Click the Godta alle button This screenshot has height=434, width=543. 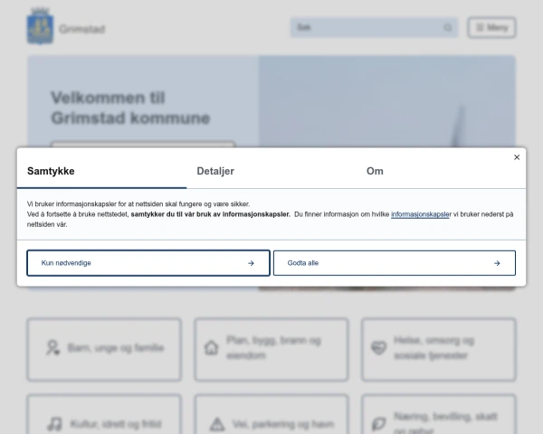(x=395, y=263)
